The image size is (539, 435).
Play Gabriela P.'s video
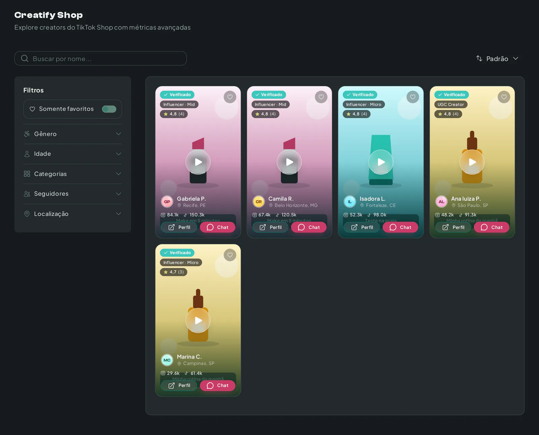[x=198, y=162]
